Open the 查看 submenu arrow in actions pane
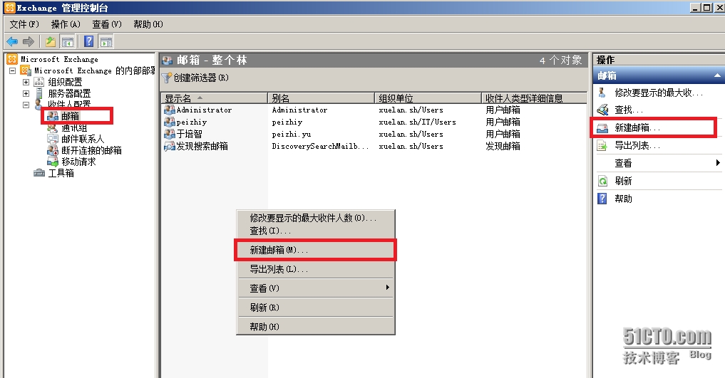725x378 pixels. pos(718,162)
